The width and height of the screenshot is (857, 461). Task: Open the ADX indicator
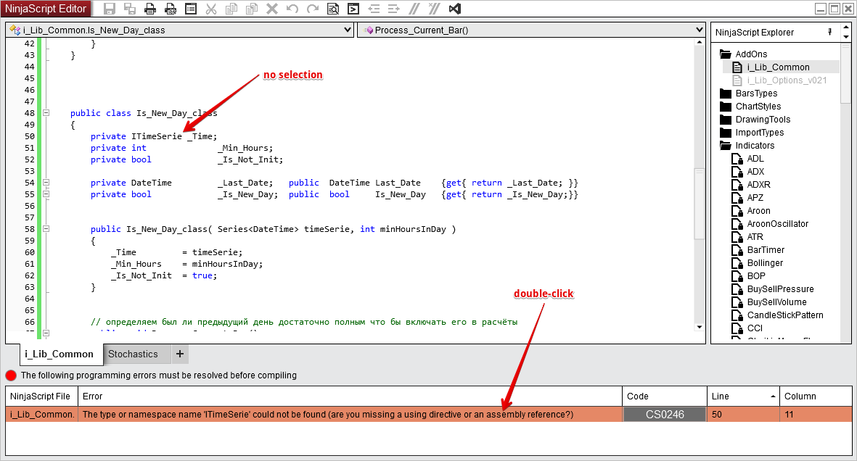[755, 172]
